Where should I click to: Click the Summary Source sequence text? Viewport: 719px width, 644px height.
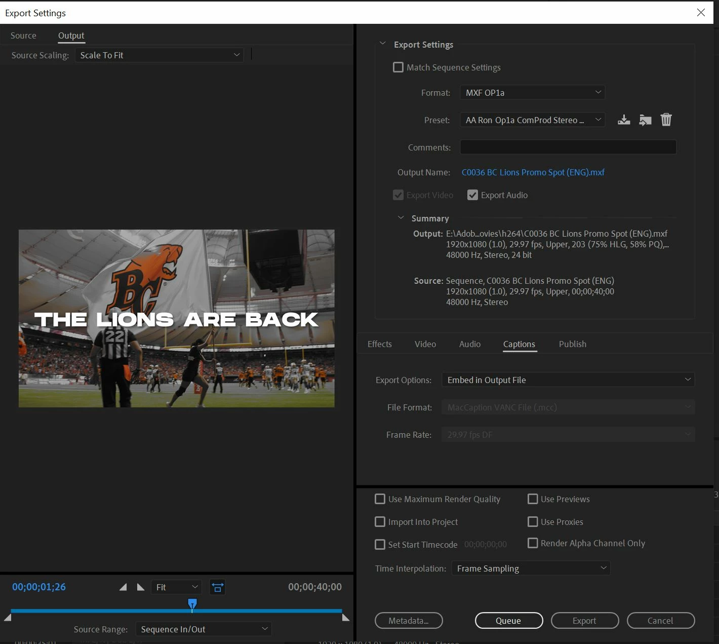click(x=530, y=281)
